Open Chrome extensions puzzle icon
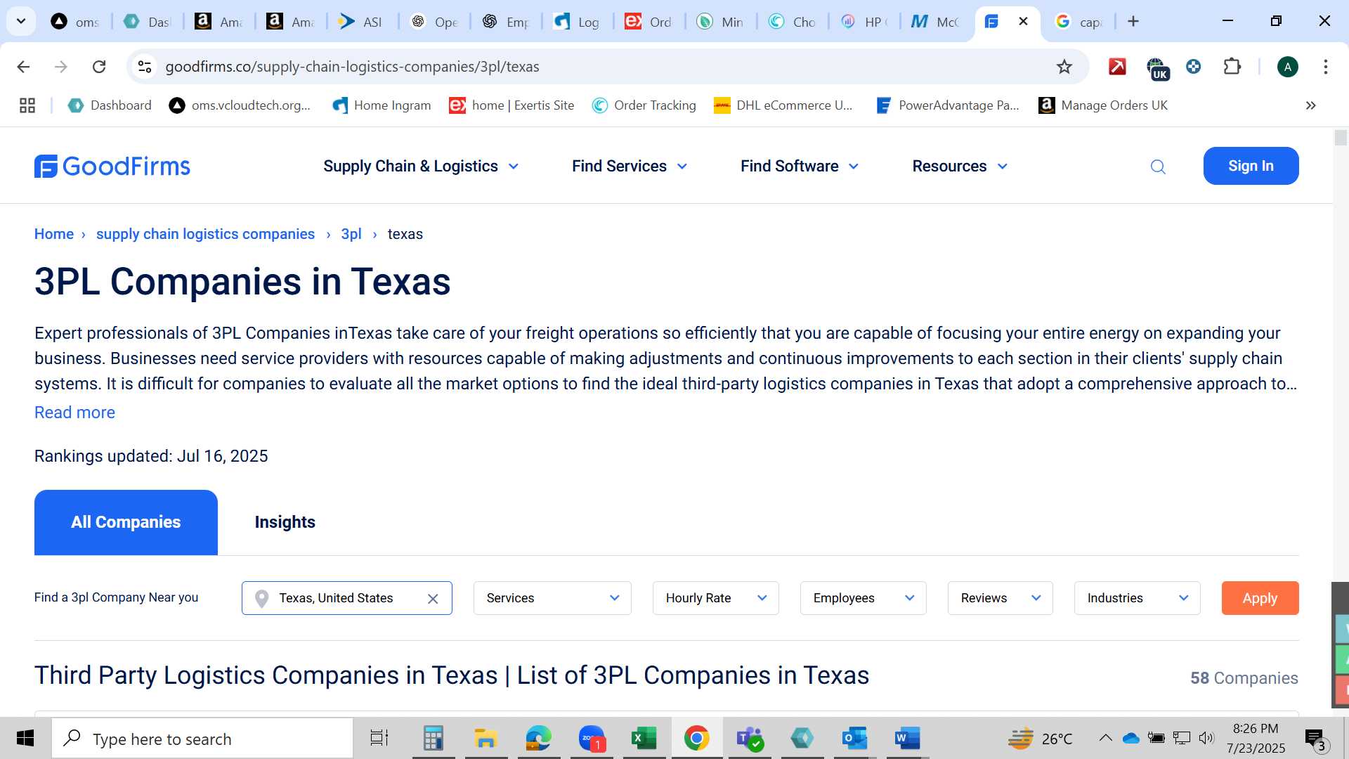This screenshot has height=759, width=1349. (1232, 67)
